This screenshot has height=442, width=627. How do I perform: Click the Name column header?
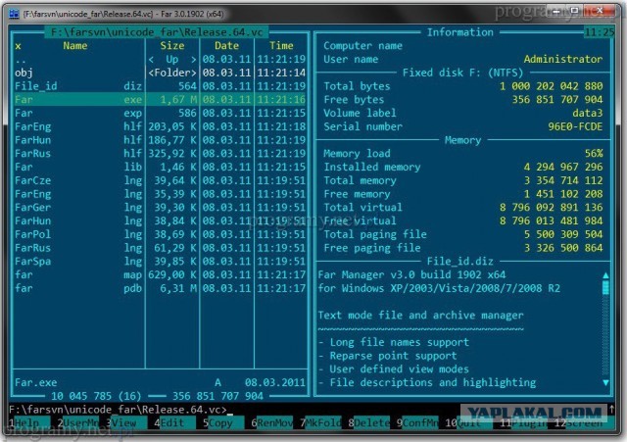click(x=74, y=46)
